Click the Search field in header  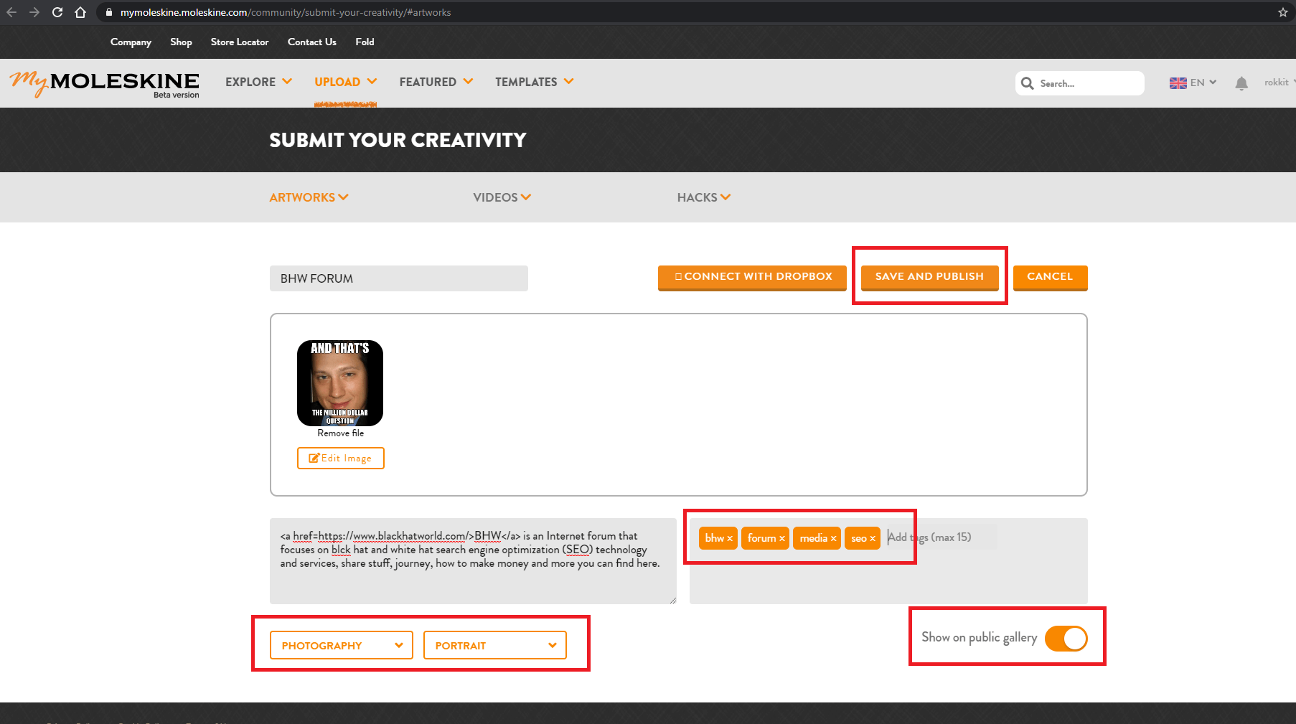tap(1080, 83)
